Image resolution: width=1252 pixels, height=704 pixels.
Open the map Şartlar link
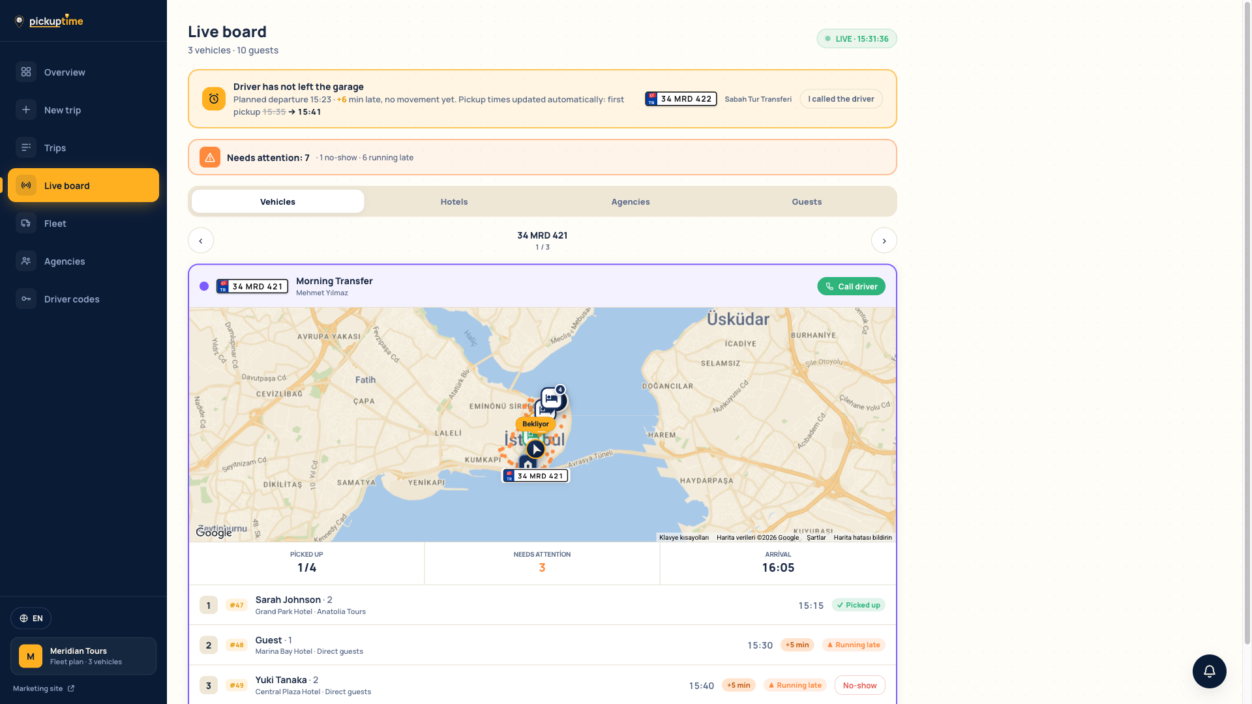816,538
